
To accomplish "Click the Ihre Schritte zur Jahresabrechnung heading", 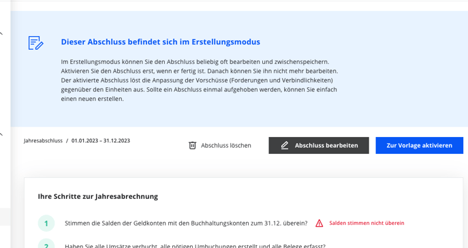I will click(x=98, y=196).
